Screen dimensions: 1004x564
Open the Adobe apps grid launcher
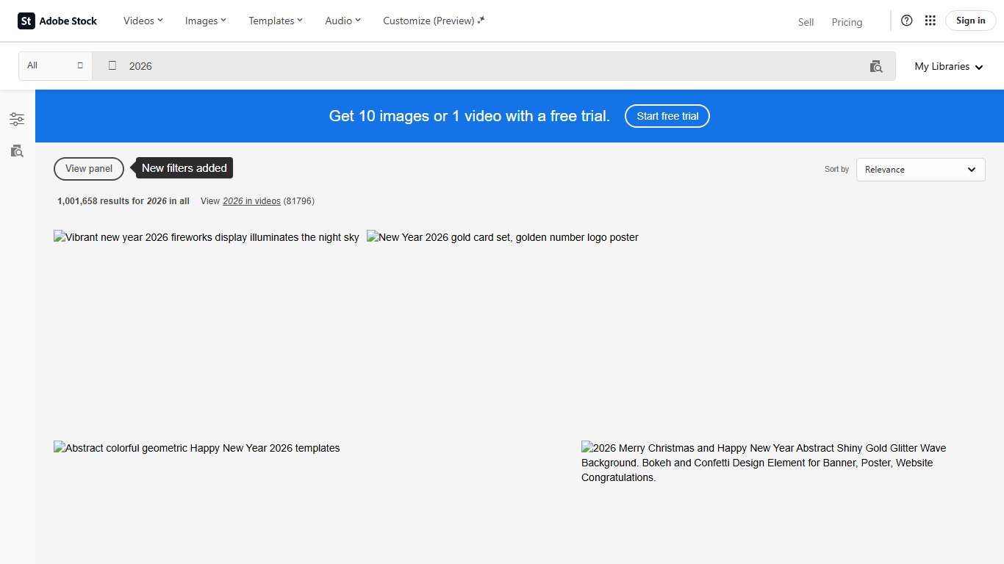tap(930, 21)
